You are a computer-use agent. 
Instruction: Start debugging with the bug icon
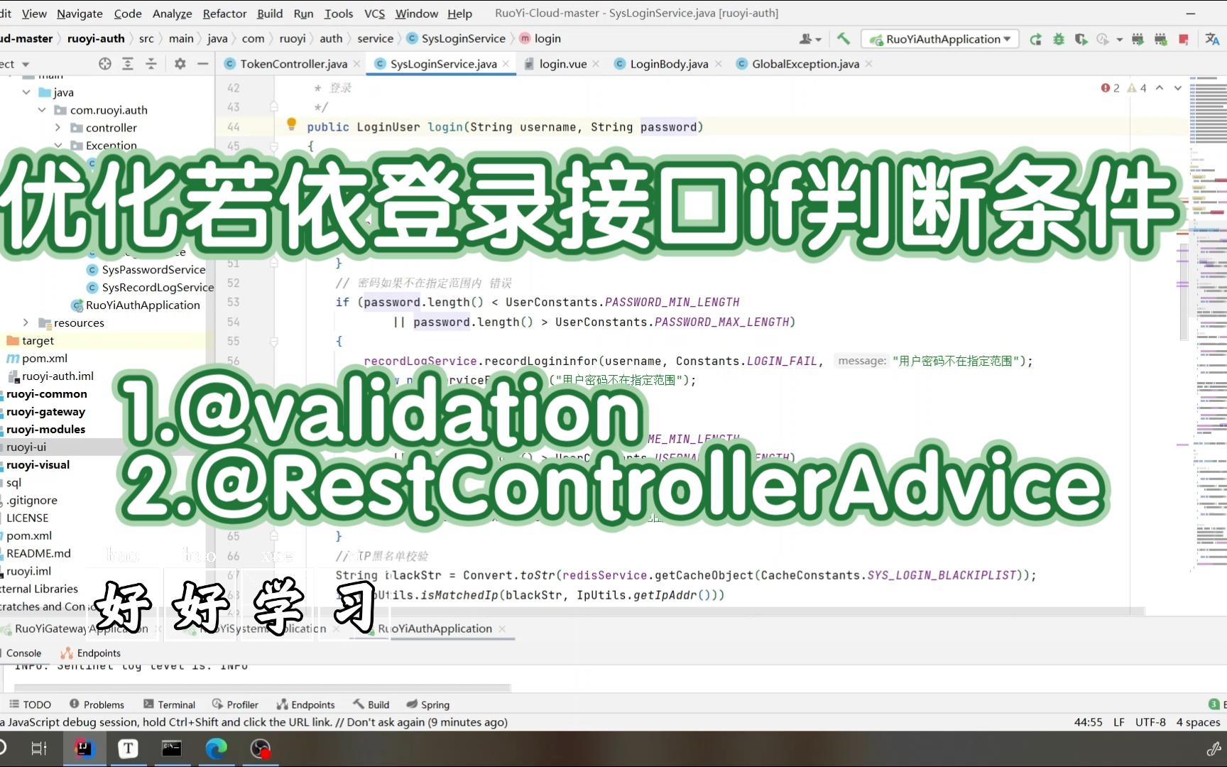(x=1059, y=40)
